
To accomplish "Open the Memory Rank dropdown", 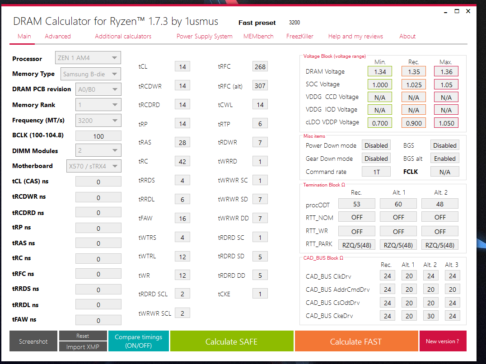I will pos(98,104).
